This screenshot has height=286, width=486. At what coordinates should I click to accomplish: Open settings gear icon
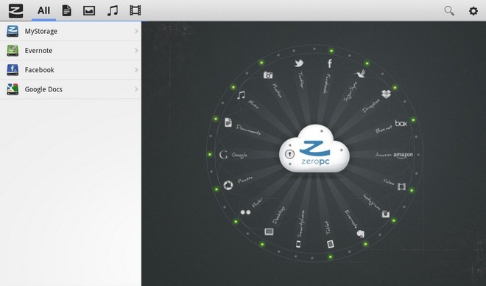473,11
